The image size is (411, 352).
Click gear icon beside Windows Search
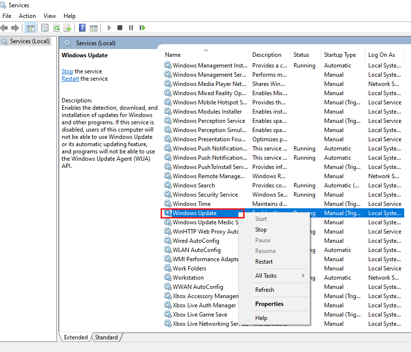[168, 185]
